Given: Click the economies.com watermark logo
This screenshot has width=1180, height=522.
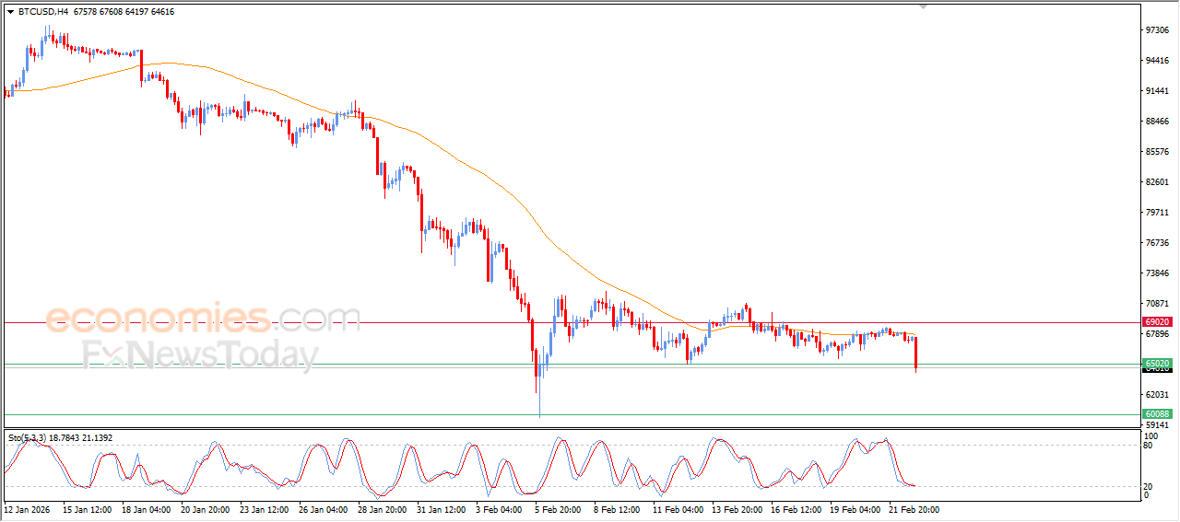Looking at the screenshot, I should click(203, 319).
